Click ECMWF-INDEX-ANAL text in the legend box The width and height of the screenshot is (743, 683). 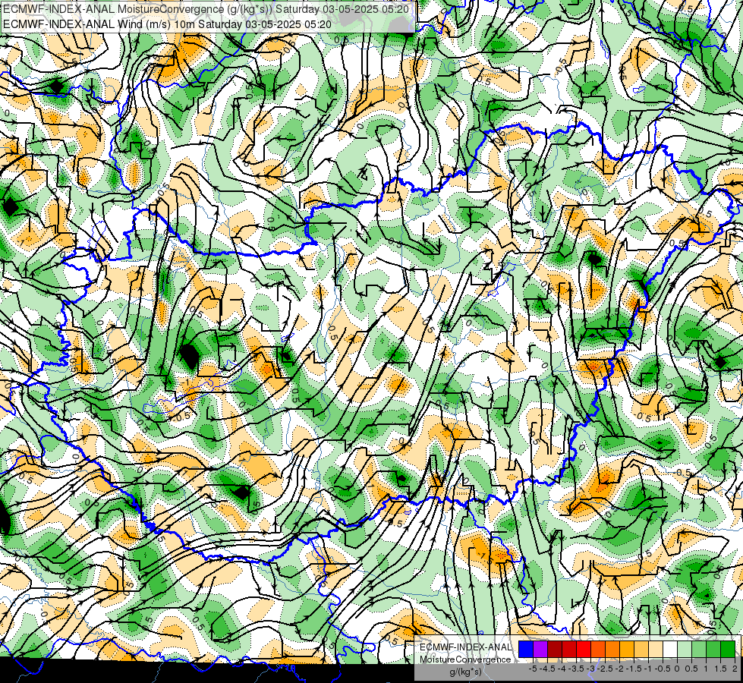465,647
